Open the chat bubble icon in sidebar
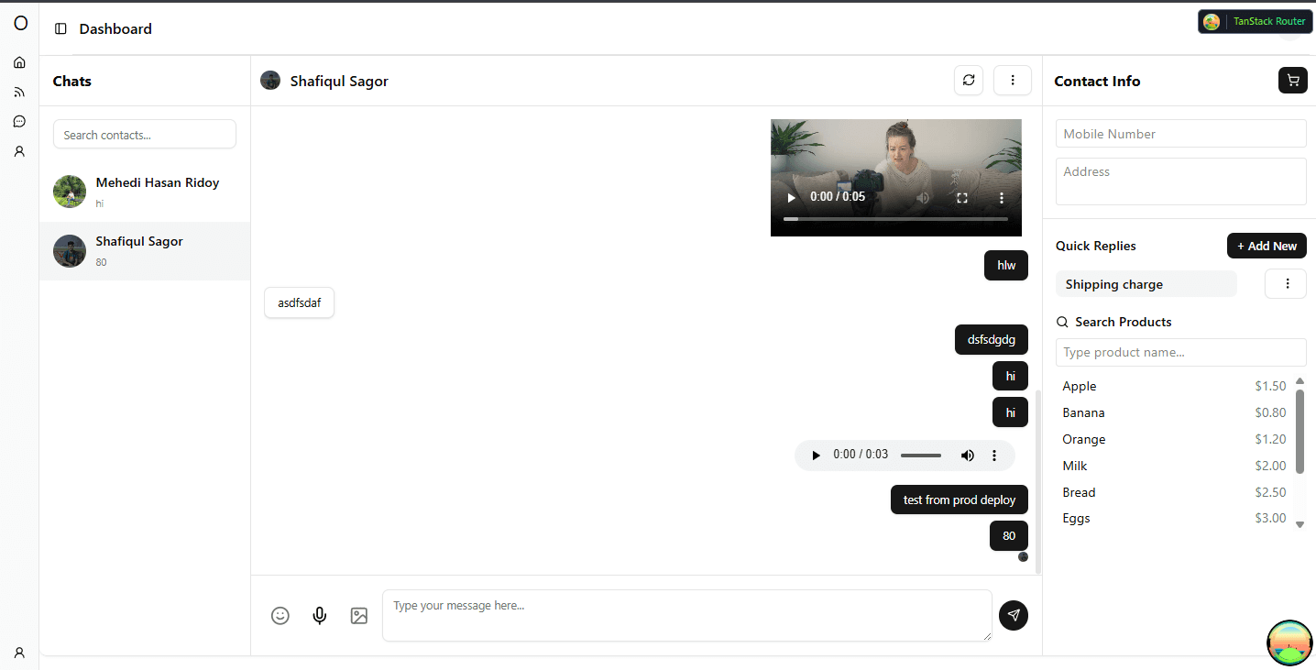The height and width of the screenshot is (670, 1316). pos(19,121)
